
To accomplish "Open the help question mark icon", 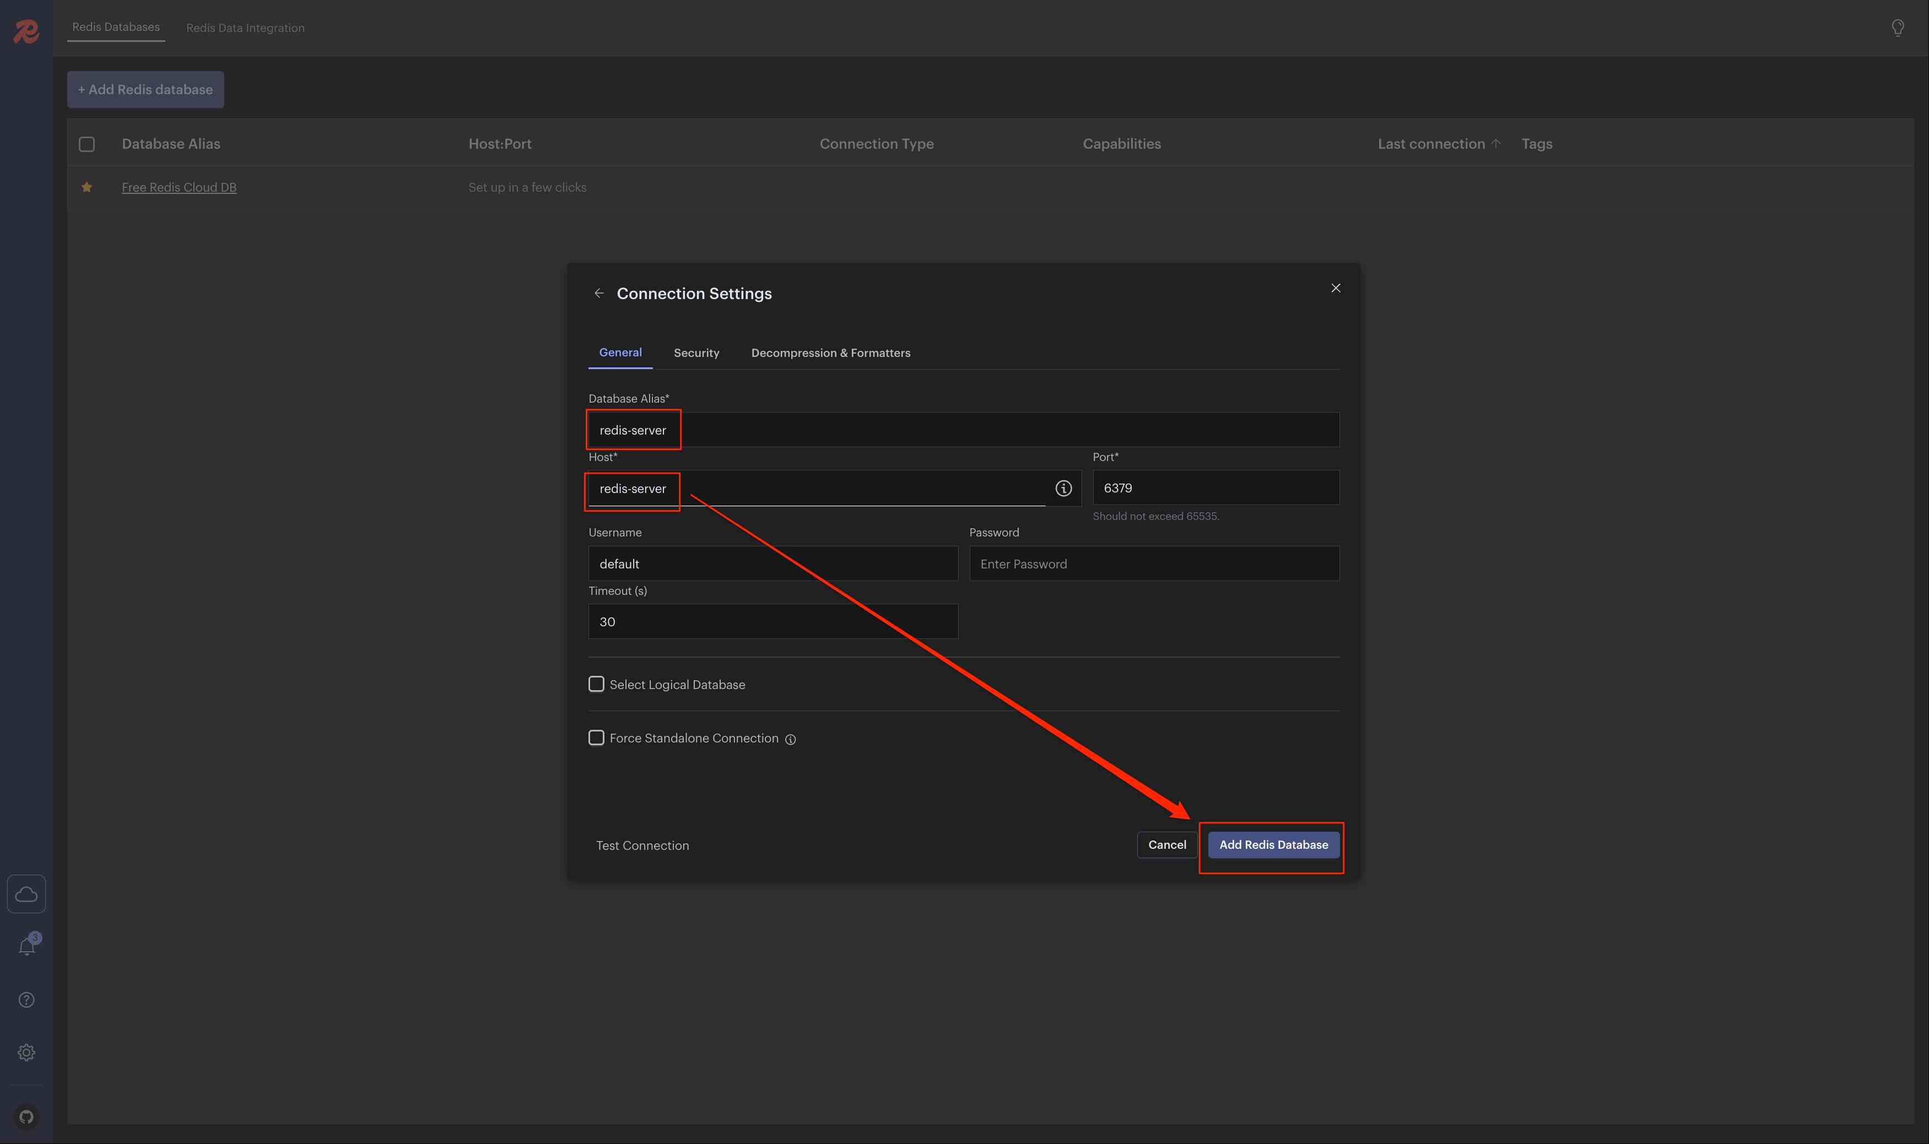I will coord(26,1000).
